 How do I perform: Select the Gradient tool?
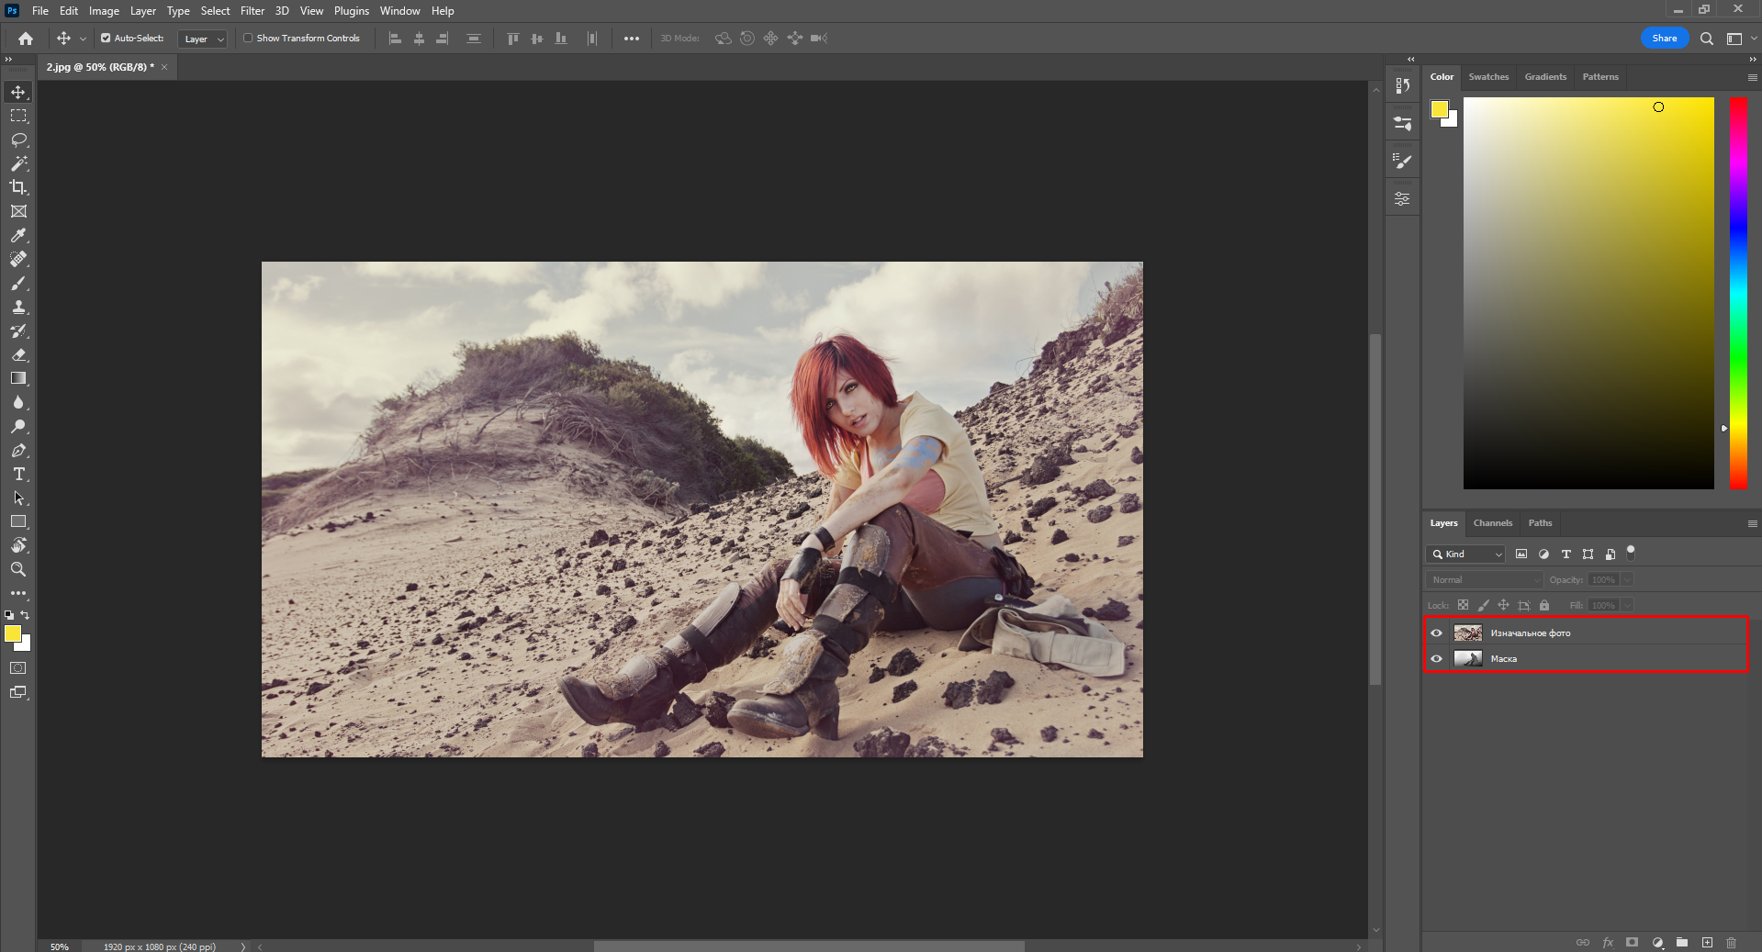pos(18,378)
